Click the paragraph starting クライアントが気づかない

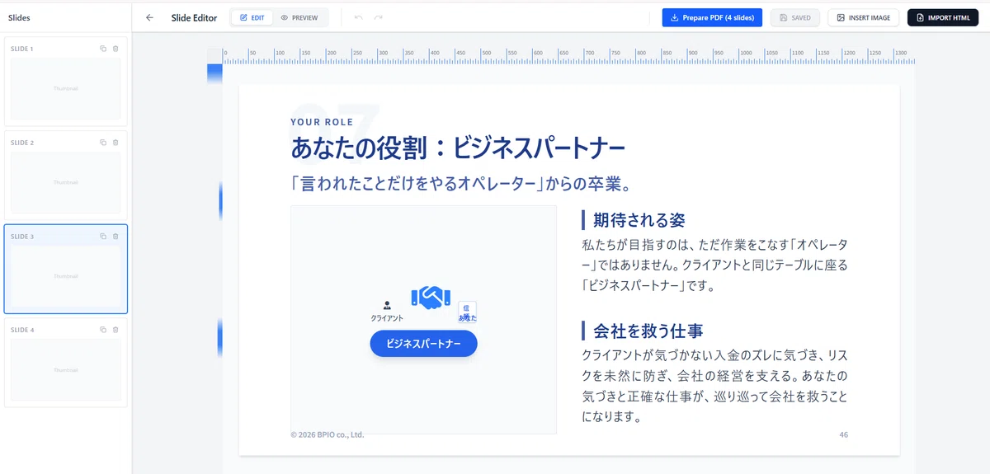pos(714,386)
